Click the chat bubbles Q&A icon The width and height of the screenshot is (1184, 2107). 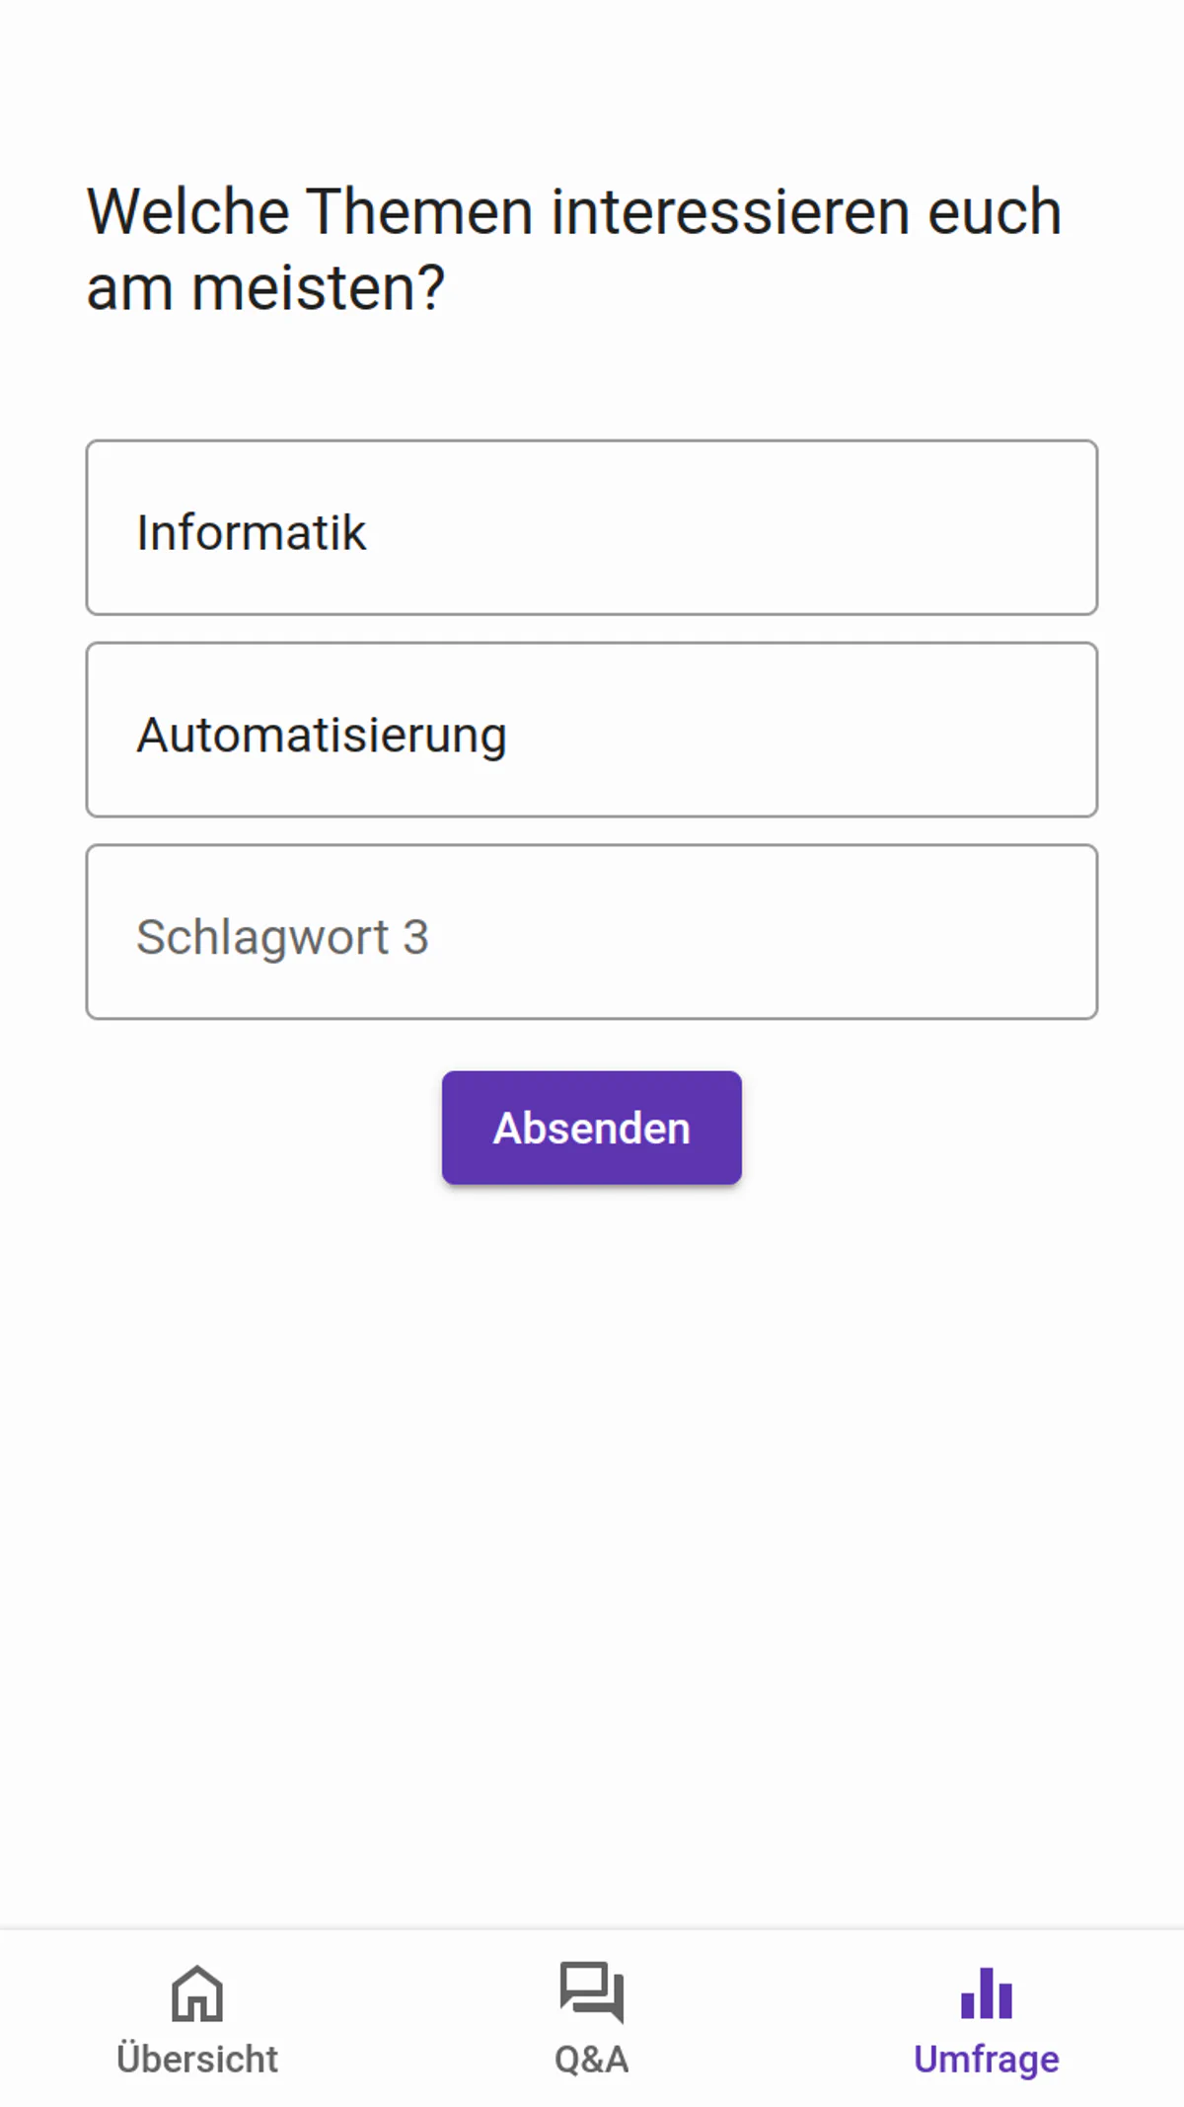click(x=591, y=1990)
